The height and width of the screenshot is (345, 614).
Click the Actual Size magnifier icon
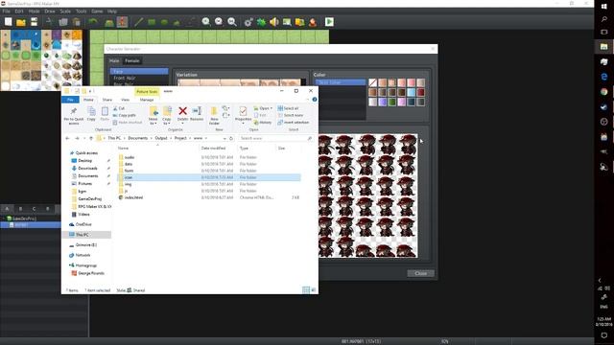coord(232,22)
